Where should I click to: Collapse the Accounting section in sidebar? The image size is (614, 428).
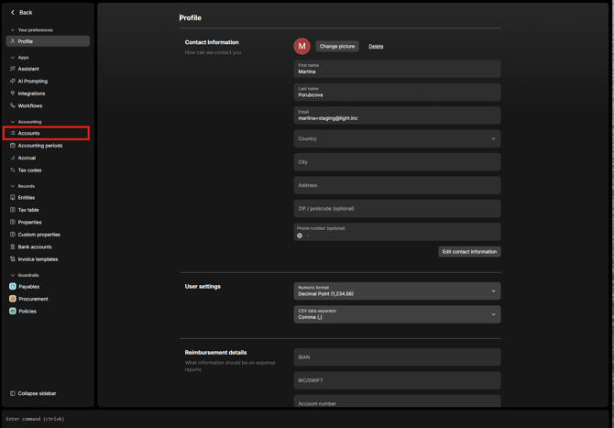coord(13,122)
